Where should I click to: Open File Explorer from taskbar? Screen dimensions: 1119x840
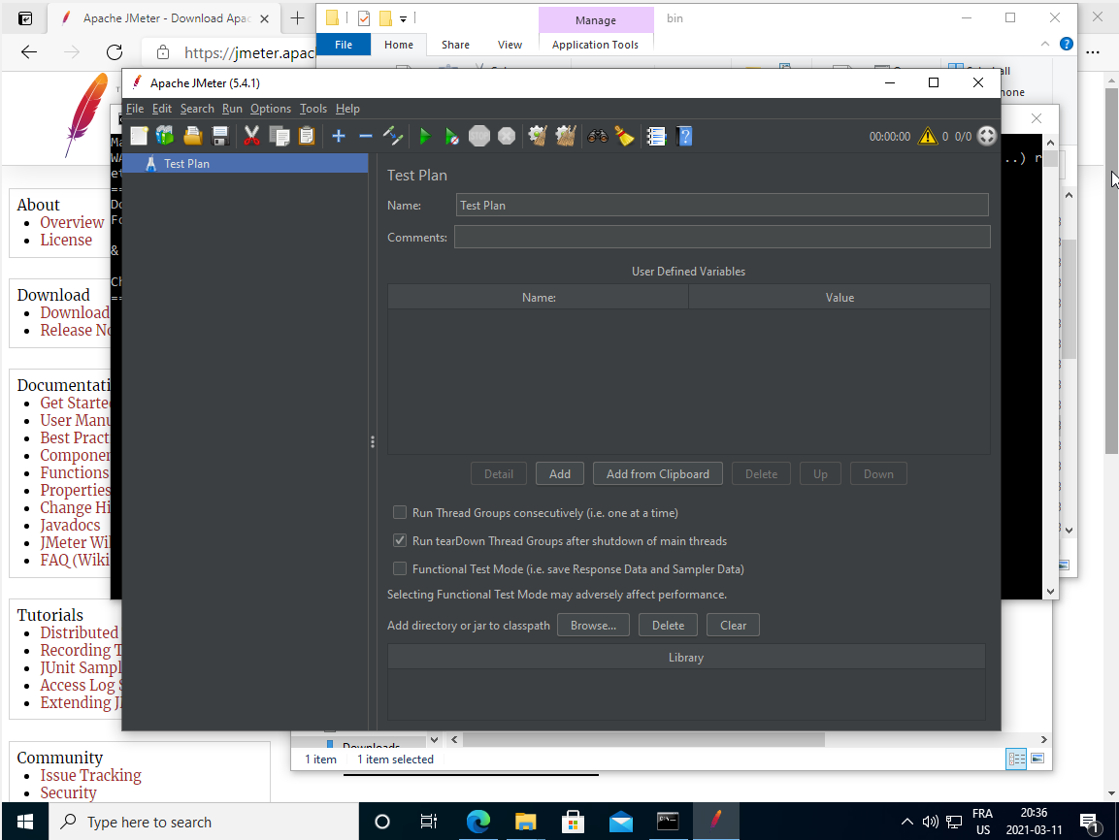[x=525, y=822]
